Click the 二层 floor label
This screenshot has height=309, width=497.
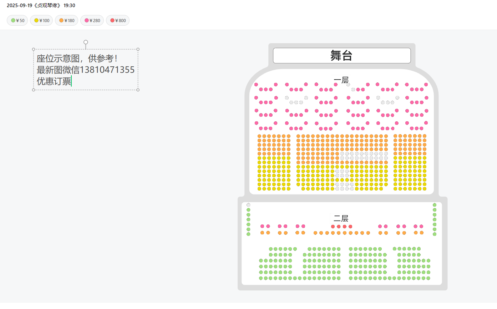tap(341, 218)
